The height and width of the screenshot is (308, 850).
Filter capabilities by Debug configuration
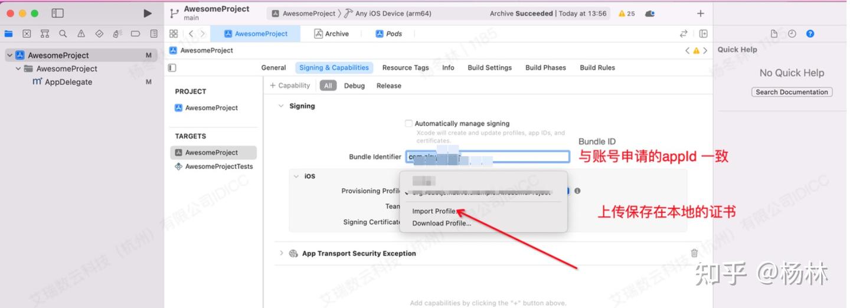(354, 86)
